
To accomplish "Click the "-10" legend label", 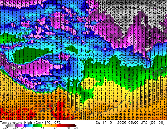I will pyautogui.click(x=23, y=128).
